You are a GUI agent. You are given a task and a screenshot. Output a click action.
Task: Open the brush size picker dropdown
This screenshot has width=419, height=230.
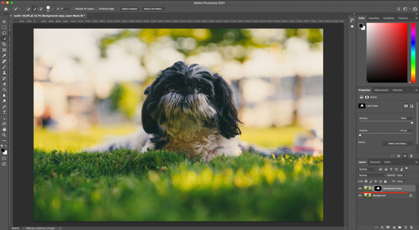(52, 9)
